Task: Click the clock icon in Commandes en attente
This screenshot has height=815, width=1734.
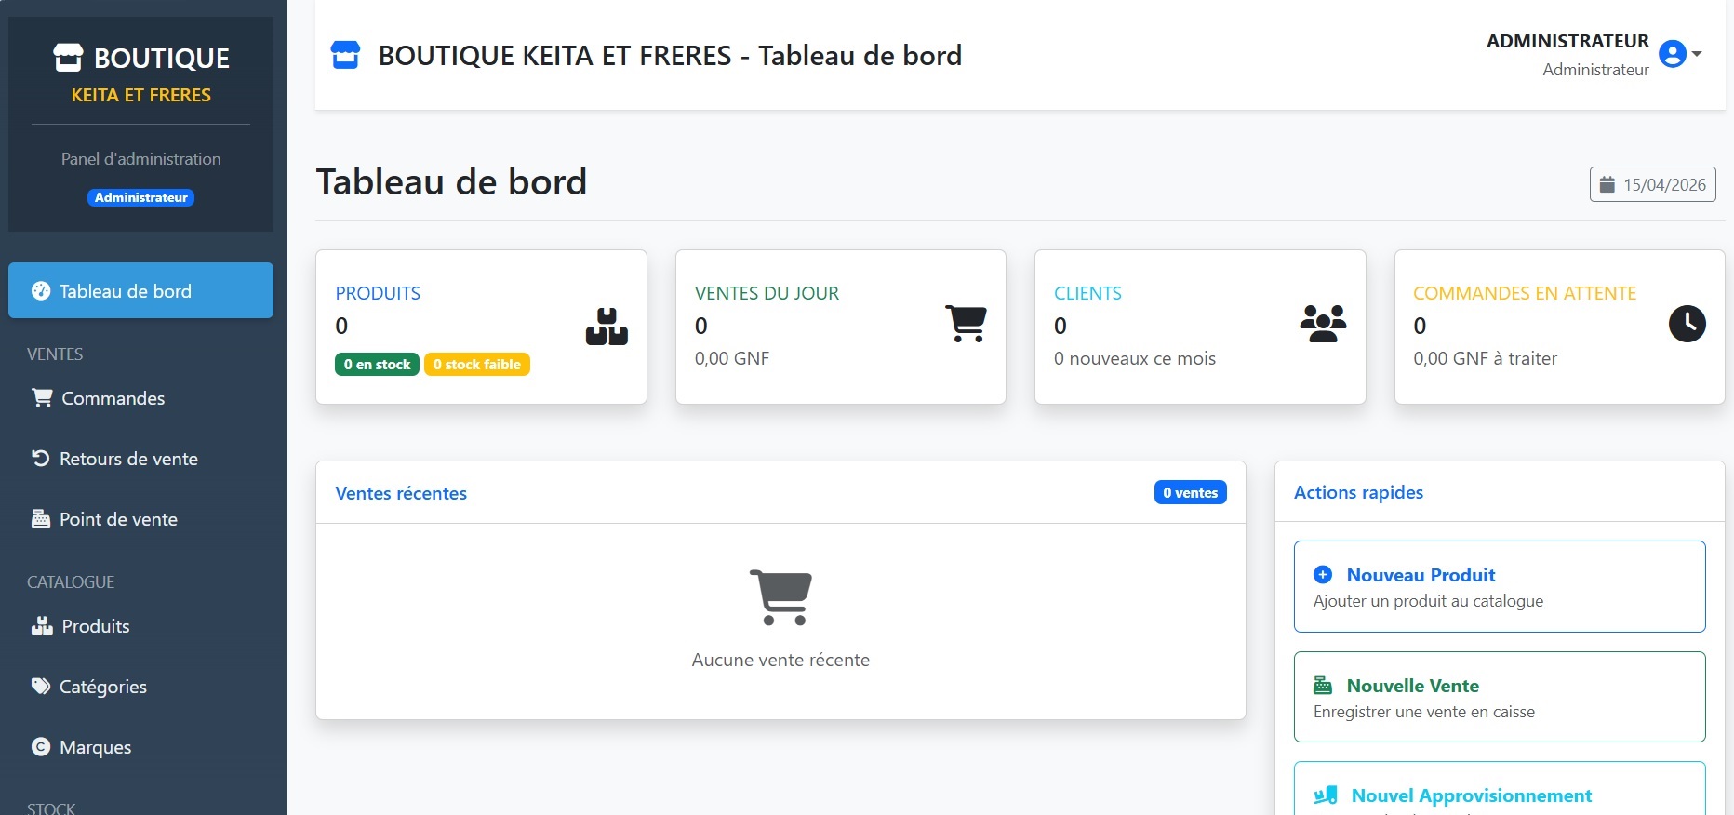Action: 1687,324
